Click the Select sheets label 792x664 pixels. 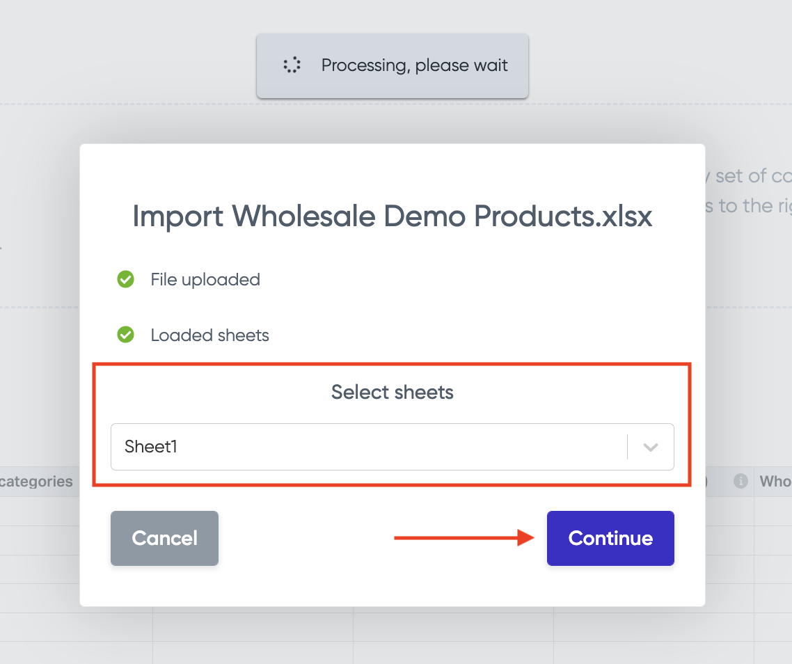click(393, 392)
